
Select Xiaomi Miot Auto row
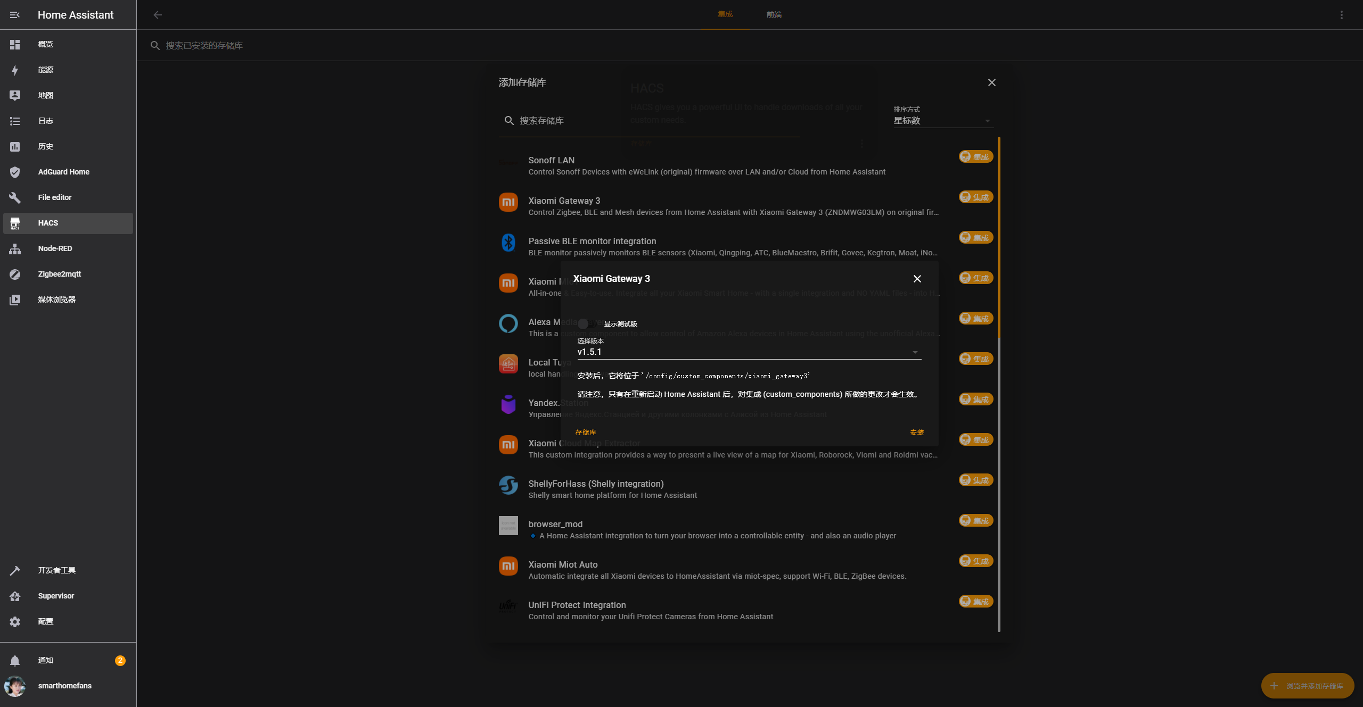click(745, 570)
